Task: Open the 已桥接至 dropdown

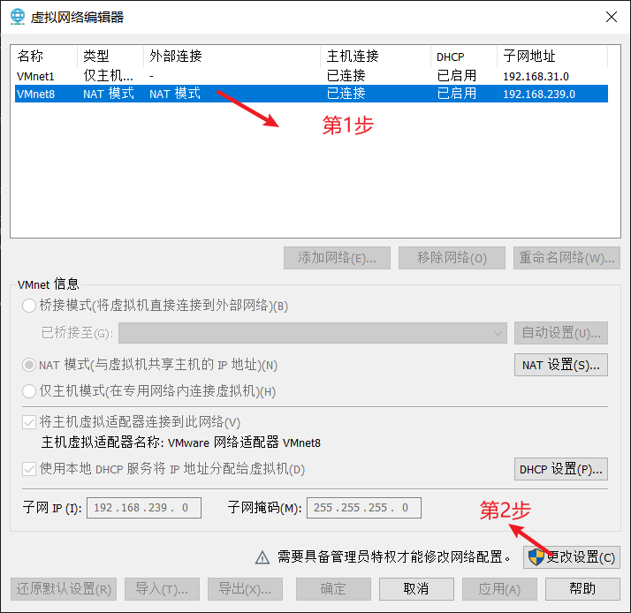Action: pos(313,333)
